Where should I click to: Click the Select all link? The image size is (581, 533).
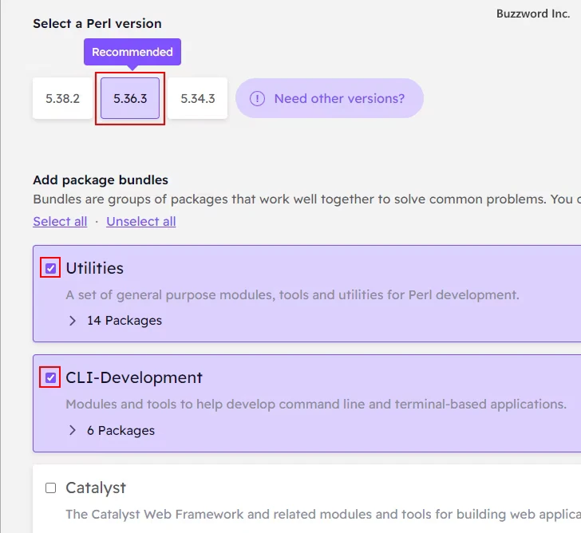[x=60, y=222]
